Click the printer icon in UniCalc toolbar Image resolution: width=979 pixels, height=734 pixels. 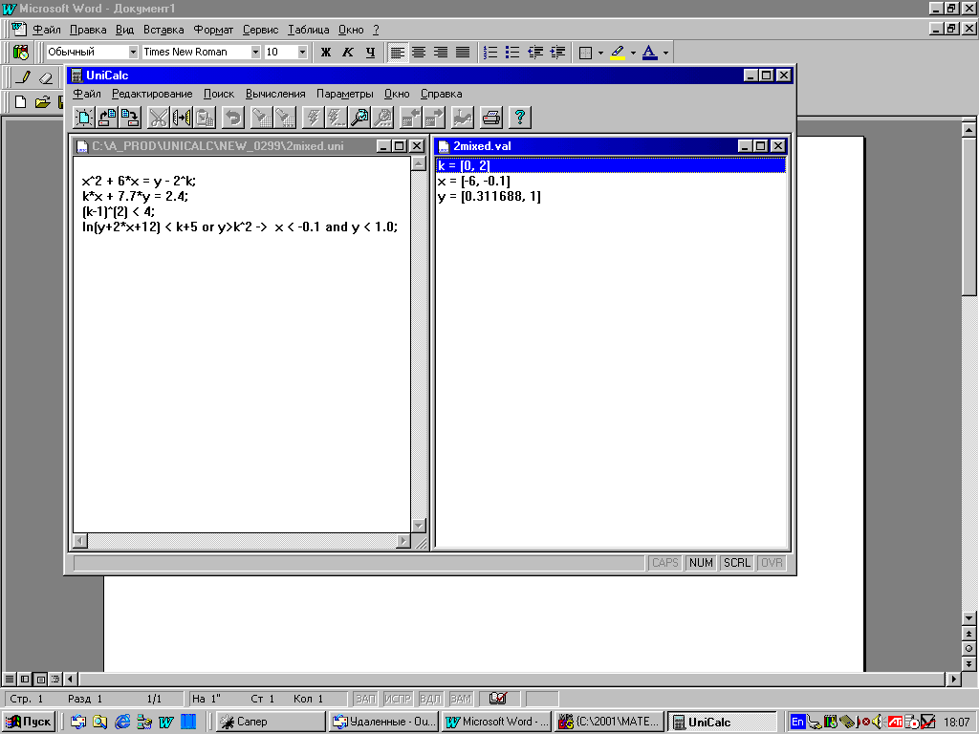point(491,118)
